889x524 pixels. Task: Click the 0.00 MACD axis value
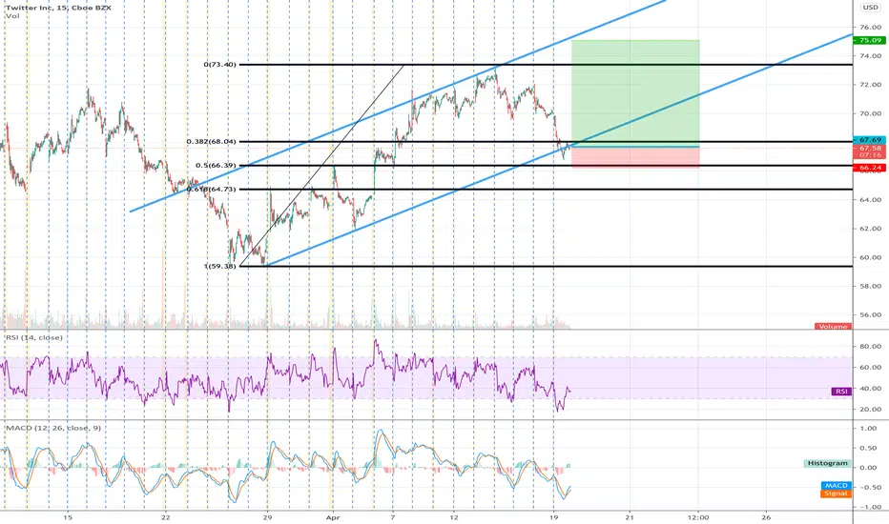pos(868,468)
